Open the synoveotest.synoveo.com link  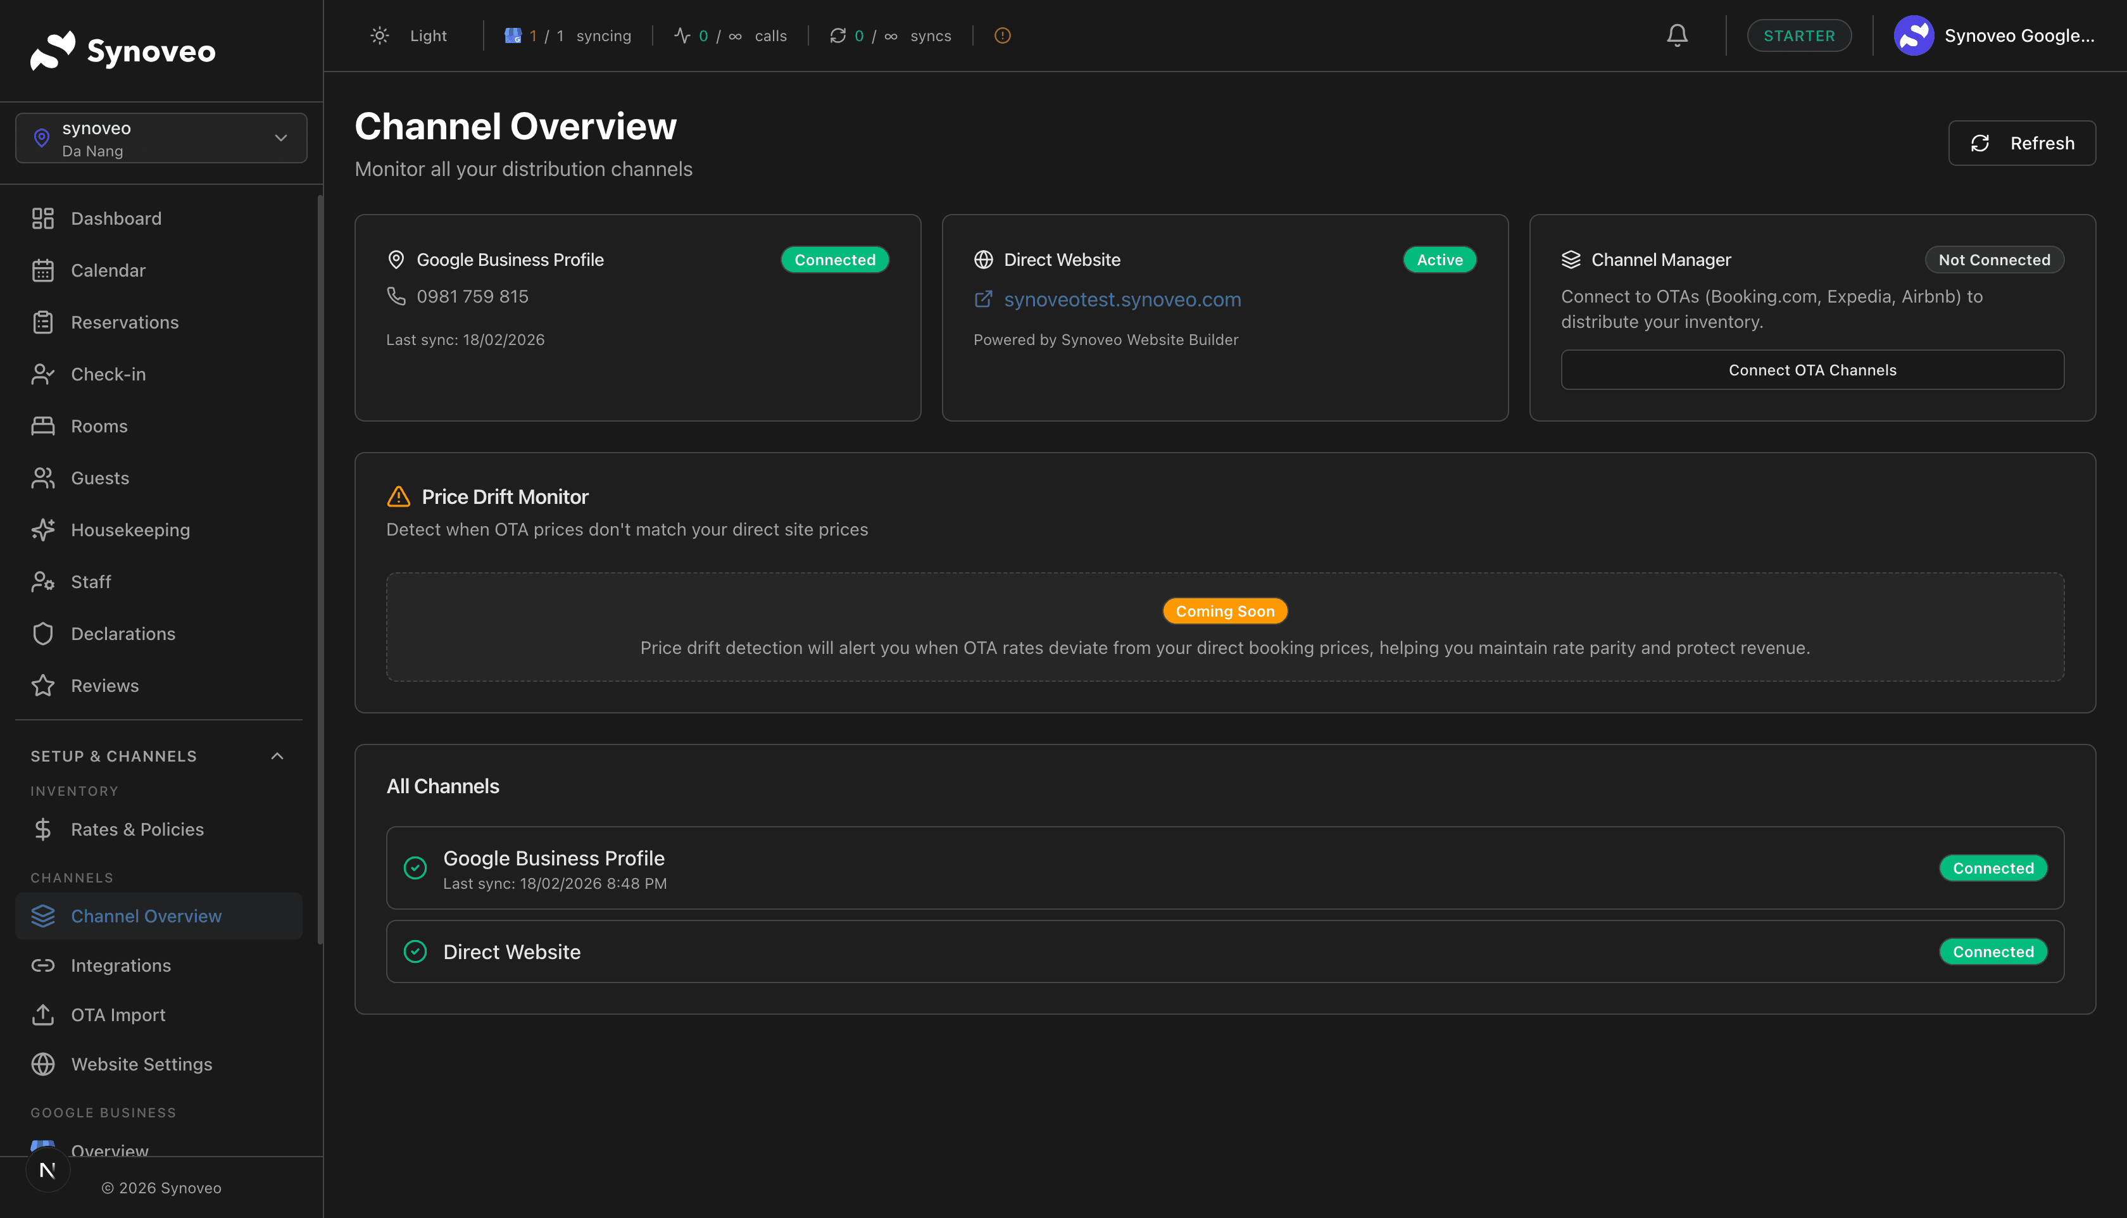1122,299
